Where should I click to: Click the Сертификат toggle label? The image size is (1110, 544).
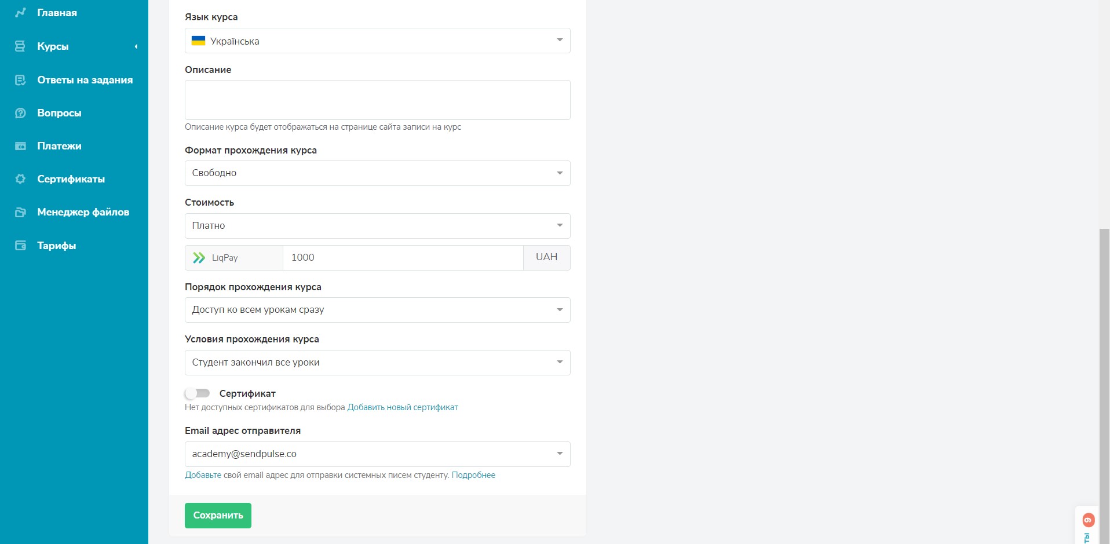click(247, 393)
